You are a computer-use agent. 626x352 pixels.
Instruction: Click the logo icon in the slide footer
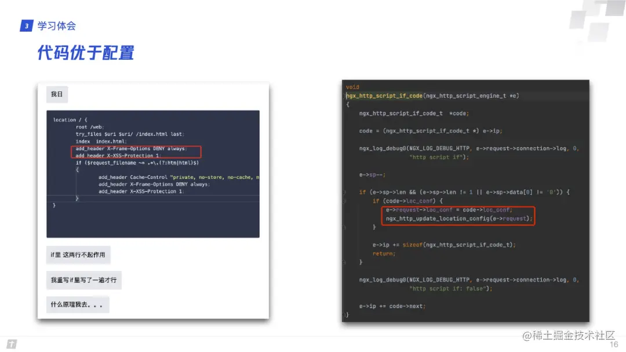click(12, 344)
